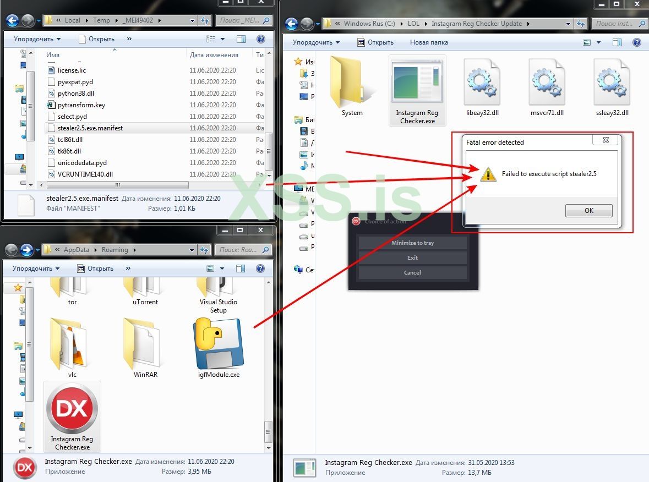Click Cancel in Choice of action dialog
This screenshot has height=482, width=649.
coord(412,273)
